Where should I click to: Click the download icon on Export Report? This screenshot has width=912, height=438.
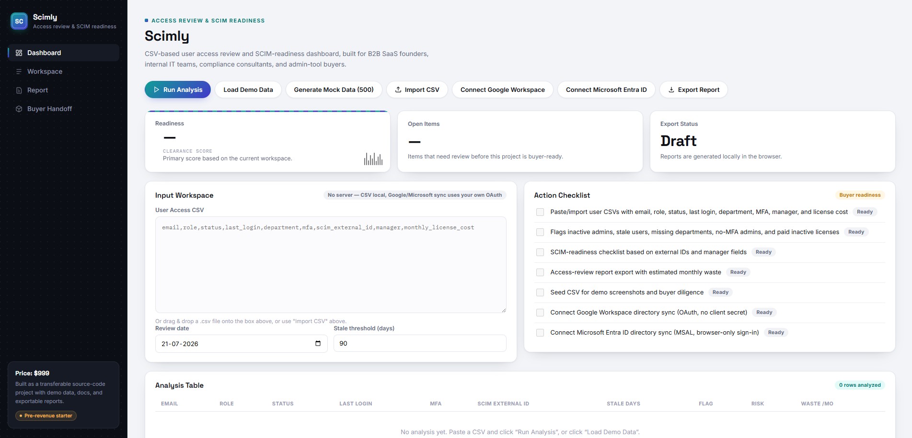[x=671, y=90]
